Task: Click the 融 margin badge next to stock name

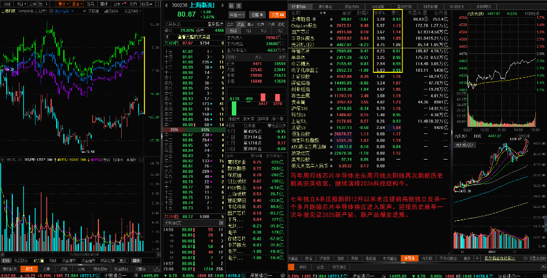Action: point(231,6)
